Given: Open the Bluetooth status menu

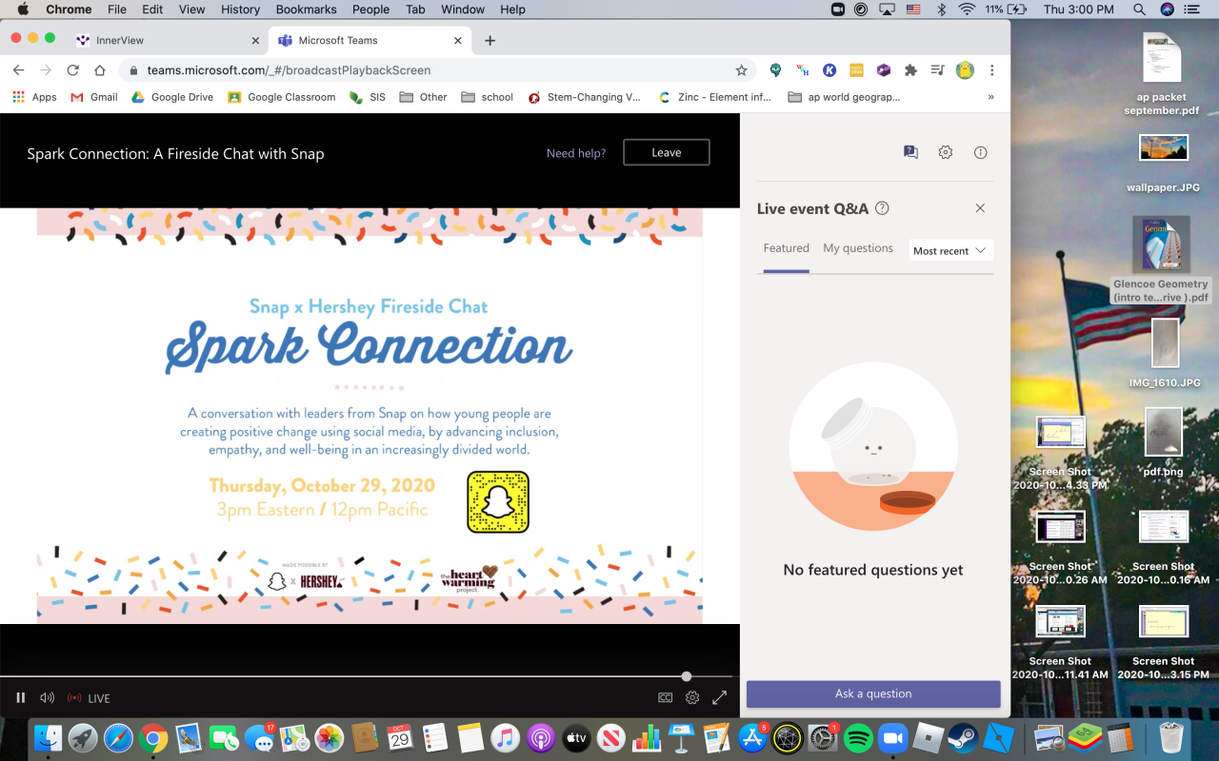Looking at the screenshot, I should (941, 10).
